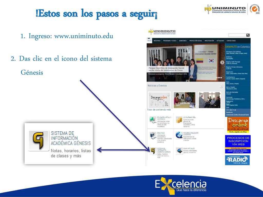Click the Notas, horarios, listas de clases text
The image size is (263, 197).
71,153
